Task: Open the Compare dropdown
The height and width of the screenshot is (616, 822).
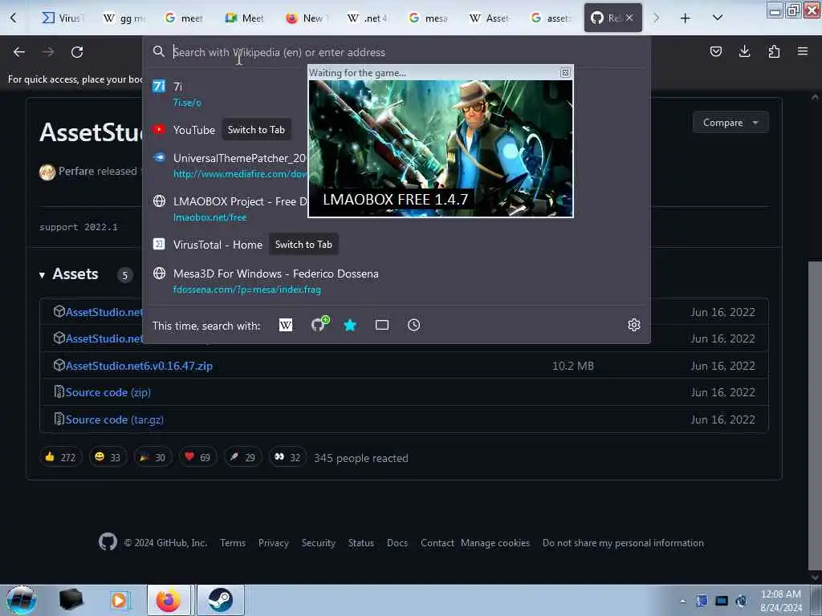Action: pos(730,123)
